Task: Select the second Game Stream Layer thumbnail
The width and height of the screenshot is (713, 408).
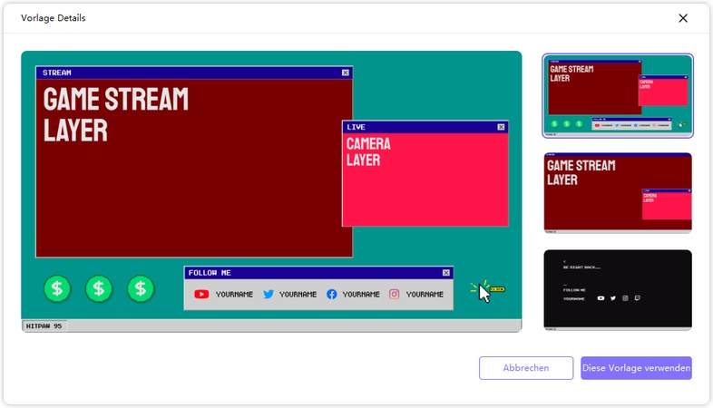Action: click(x=618, y=192)
